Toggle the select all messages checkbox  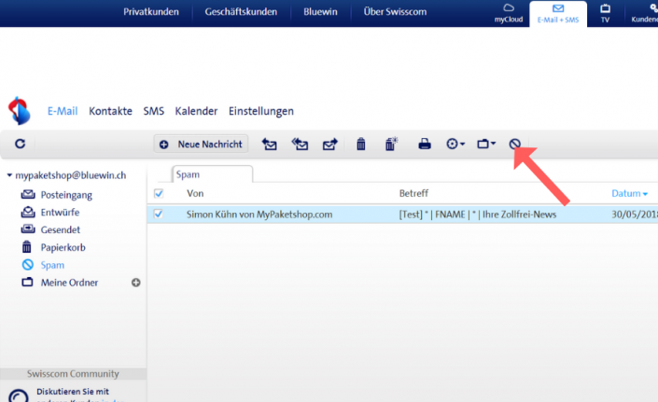tap(158, 193)
